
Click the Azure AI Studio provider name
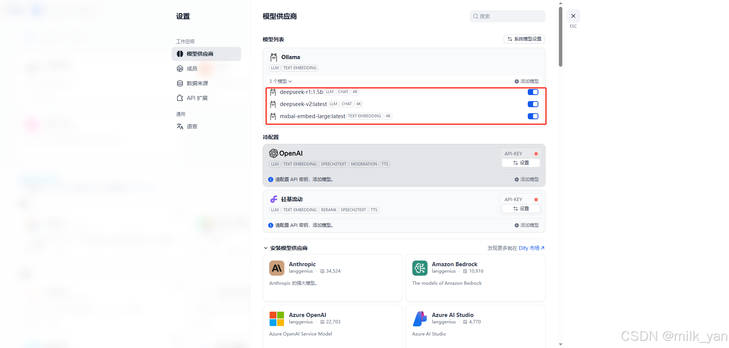pos(453,315)
